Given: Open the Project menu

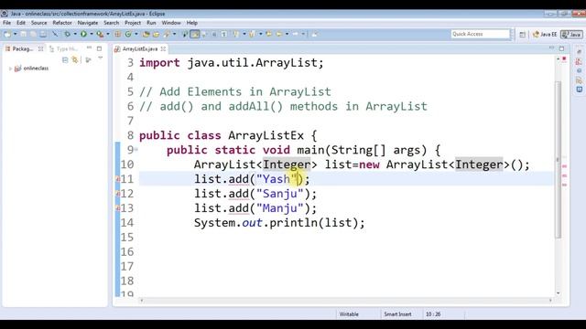Looking at the screenshot, I should point(133,23).
